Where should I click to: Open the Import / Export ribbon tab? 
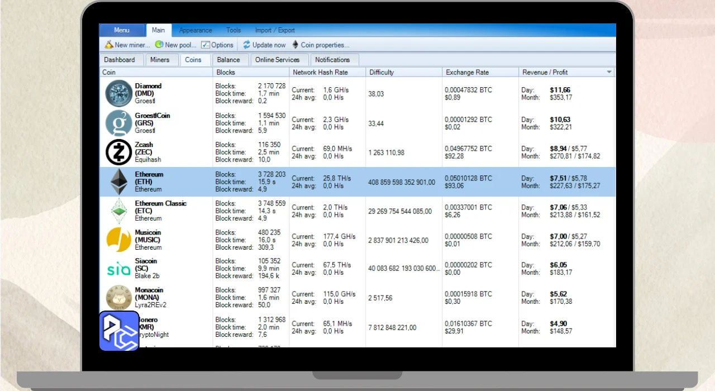(275, 30)
